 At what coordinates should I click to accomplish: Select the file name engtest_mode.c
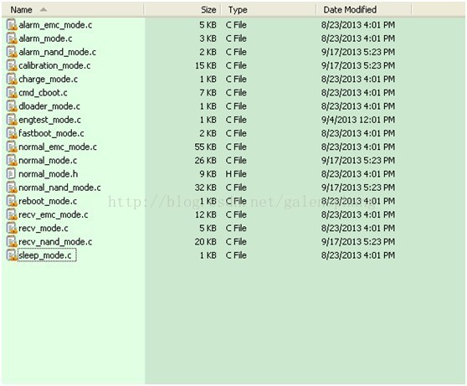click(49, 120)
